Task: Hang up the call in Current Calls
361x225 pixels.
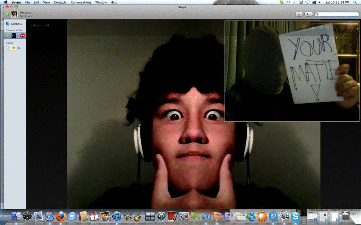Action: 22,36
